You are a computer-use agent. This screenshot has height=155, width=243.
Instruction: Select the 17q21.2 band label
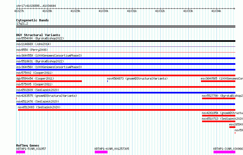pyautogui.click(x=22, y=24)
